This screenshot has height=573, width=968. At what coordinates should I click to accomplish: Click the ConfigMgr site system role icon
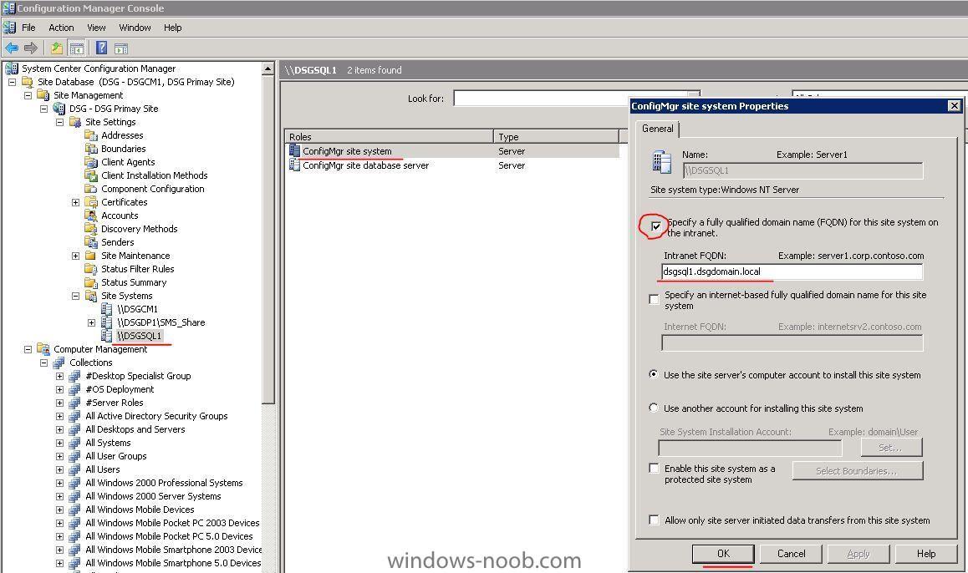click(294, 151)
